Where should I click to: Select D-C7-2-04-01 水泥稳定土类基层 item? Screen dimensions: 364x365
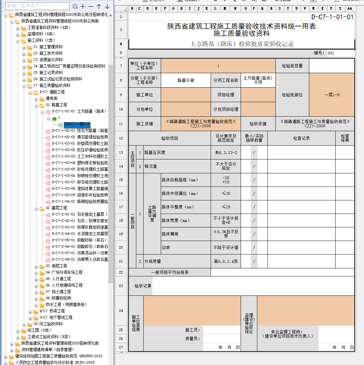pos(80,234)
